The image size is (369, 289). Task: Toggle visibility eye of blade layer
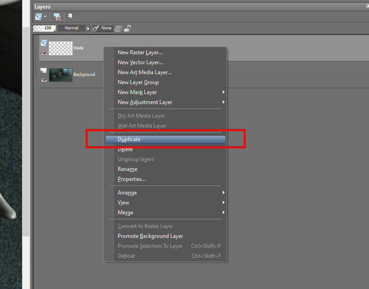point(44,54)
